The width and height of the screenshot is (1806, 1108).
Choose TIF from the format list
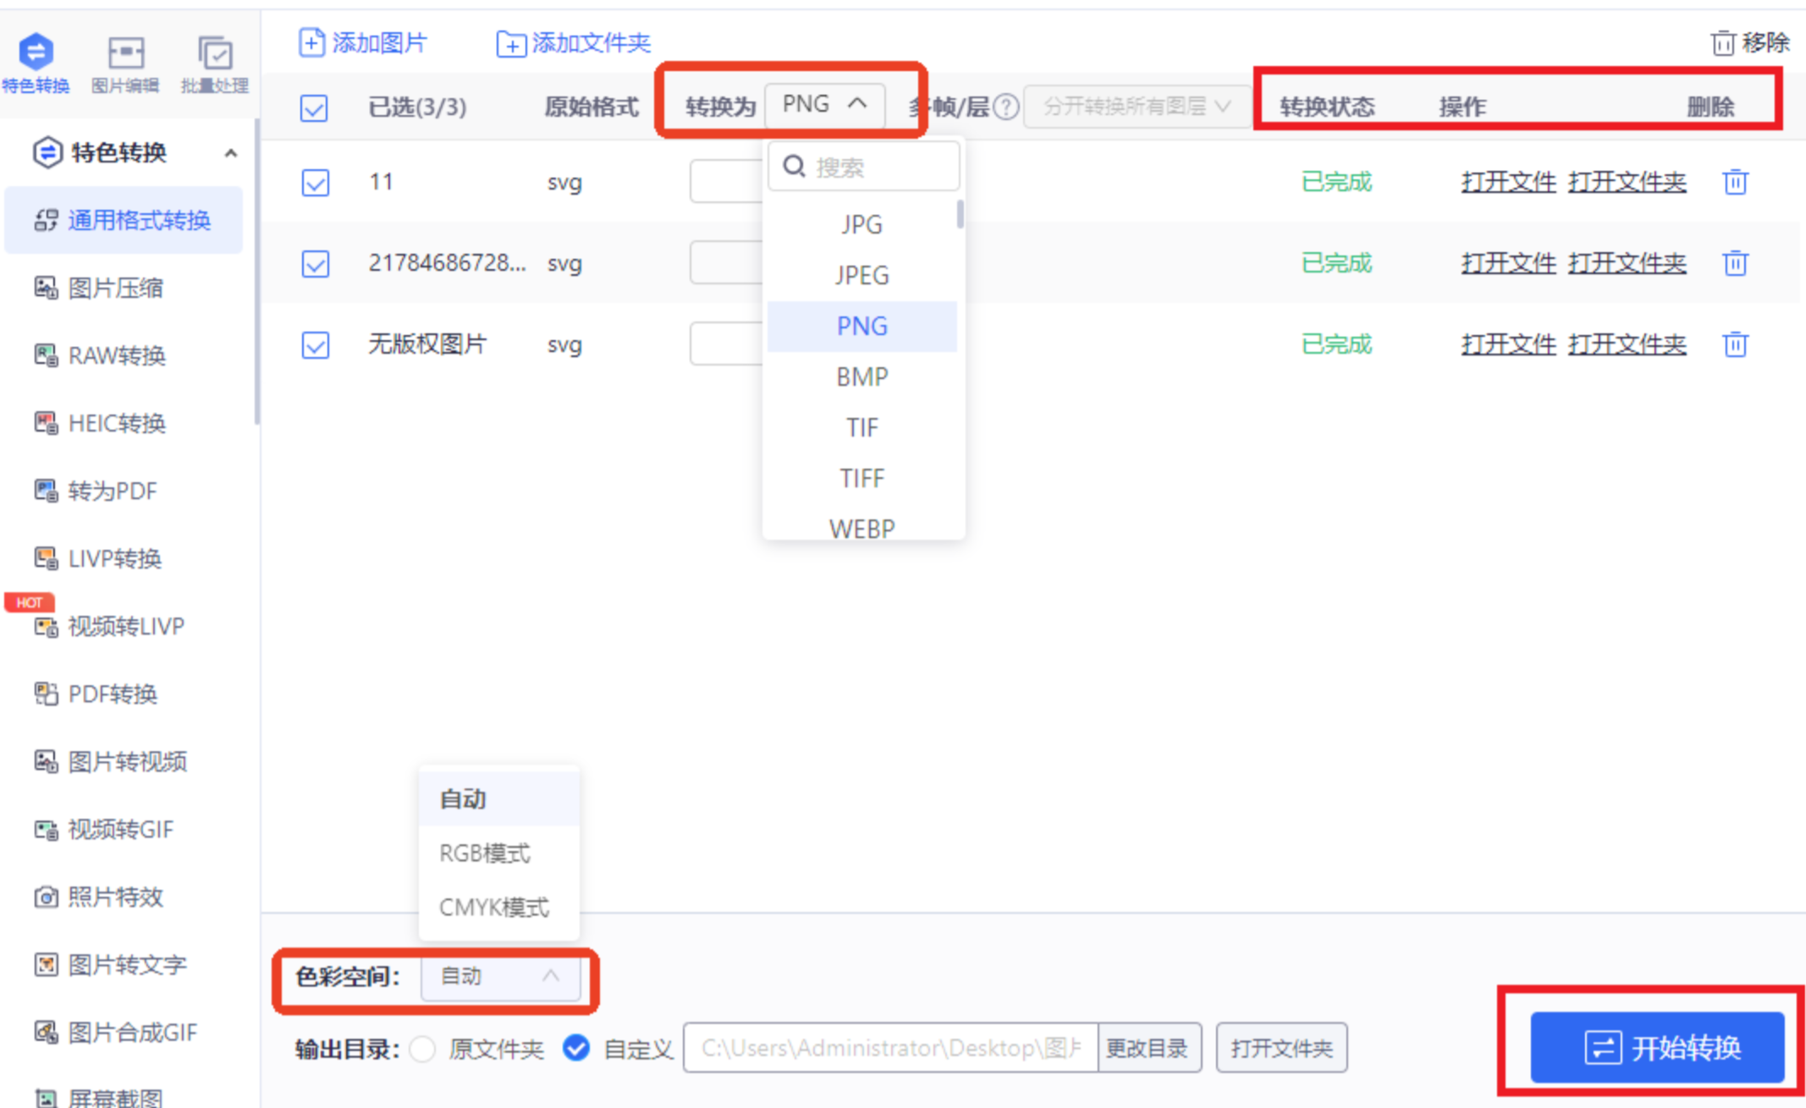[x=862, y=427]
